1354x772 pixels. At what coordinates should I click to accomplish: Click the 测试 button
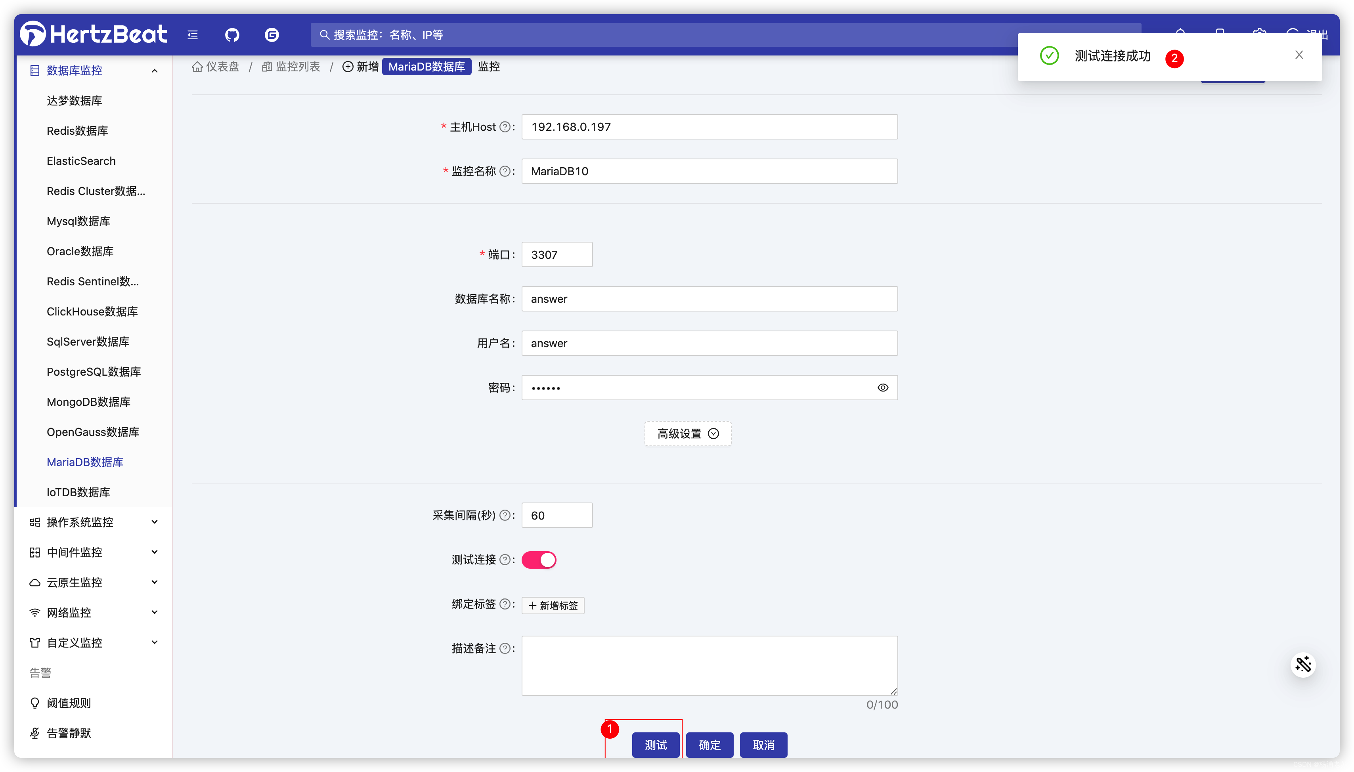tap(656, 745)
